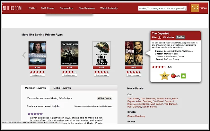Click the 92% tomato score text

pos(178,76)
